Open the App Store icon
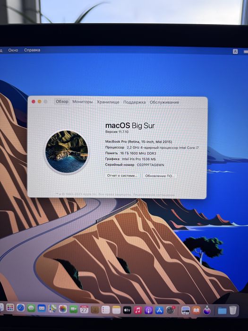Screen dimensions: 248x331 (160, 310)
